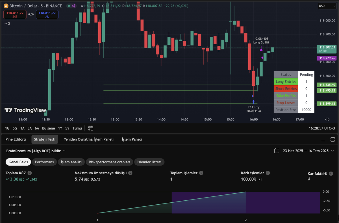Click the 5,74 USD drawdown value
This screenshot has width=339, height=223.
pyautogui.click(x=82, y=179)
